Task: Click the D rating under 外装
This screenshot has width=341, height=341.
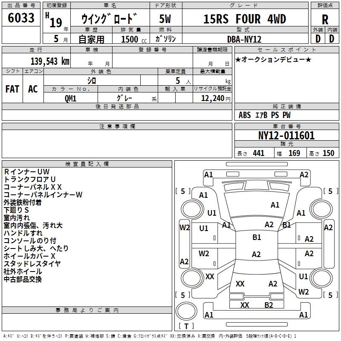Action: point(318,39)
